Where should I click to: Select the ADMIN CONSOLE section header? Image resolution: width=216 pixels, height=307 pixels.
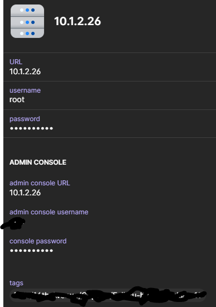pyautogui.click(x=38, y=162)
